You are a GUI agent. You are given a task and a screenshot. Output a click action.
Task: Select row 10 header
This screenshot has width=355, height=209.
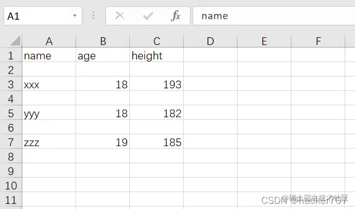click(11, 186)
